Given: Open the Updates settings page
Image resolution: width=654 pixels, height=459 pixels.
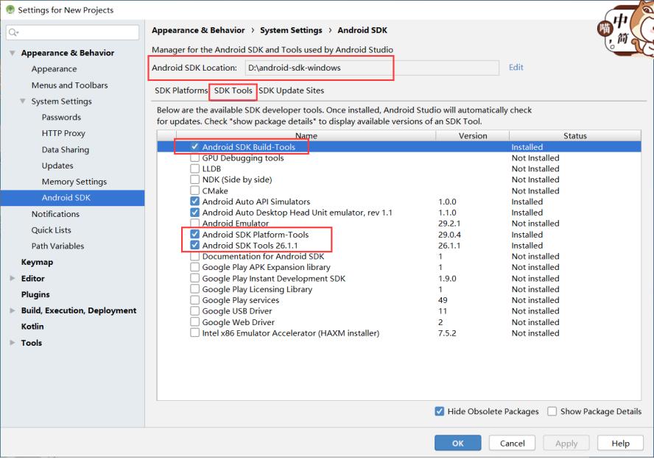Looking at the screenshot, I should [x=57, y=166].
